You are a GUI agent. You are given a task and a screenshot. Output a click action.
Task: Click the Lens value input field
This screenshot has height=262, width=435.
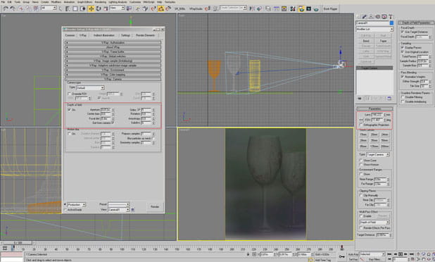coord(377,115)
